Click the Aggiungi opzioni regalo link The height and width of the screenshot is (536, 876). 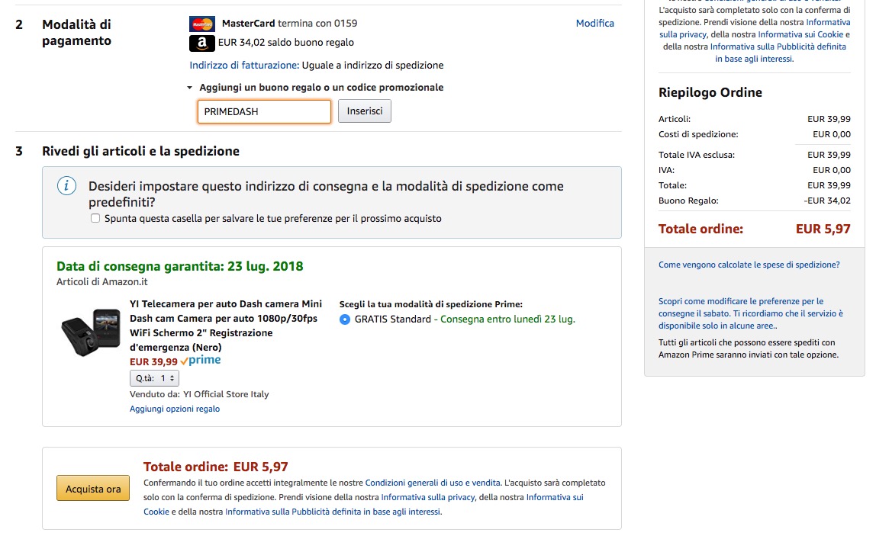coord(175,409)
